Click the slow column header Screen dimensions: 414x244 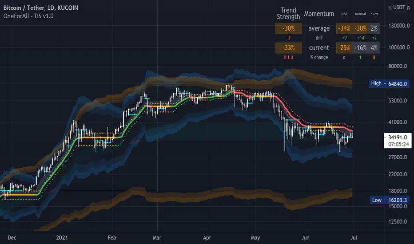[374, 14]
